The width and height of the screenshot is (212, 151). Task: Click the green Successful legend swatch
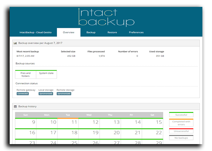(x=181, y=115)
